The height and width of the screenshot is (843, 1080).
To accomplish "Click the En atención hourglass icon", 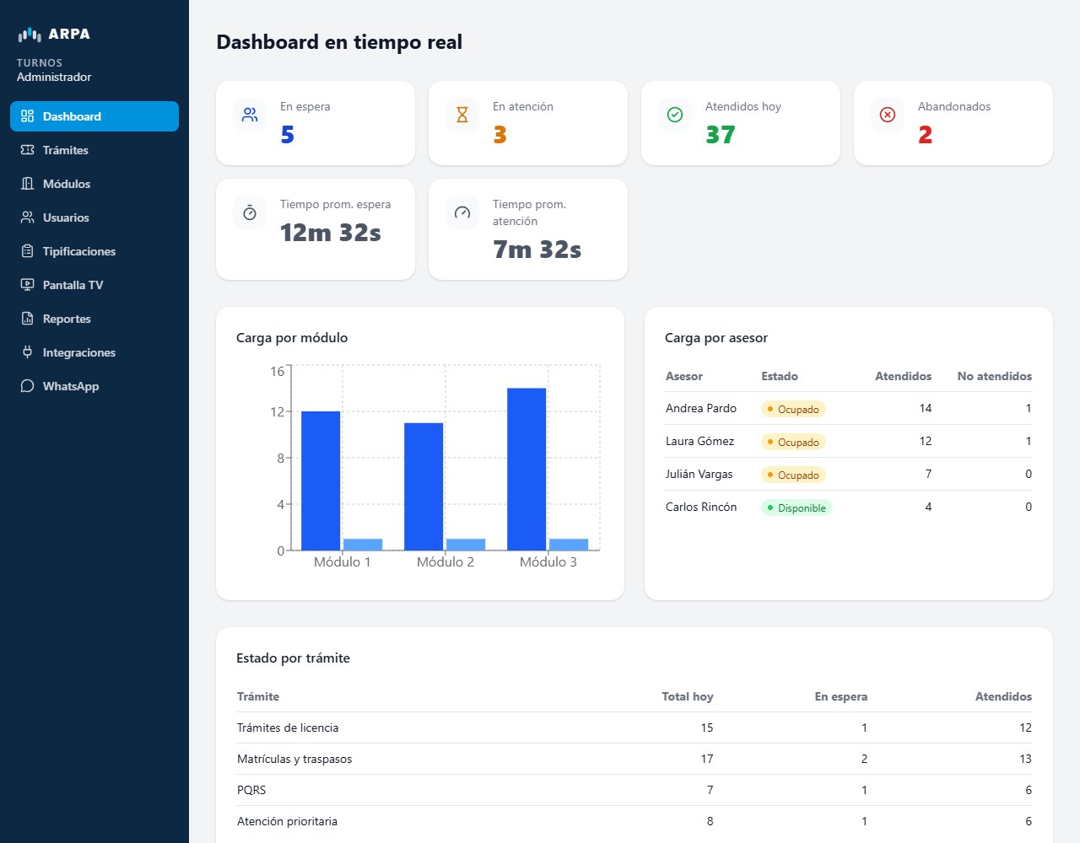I will click(x=462, y=115).
